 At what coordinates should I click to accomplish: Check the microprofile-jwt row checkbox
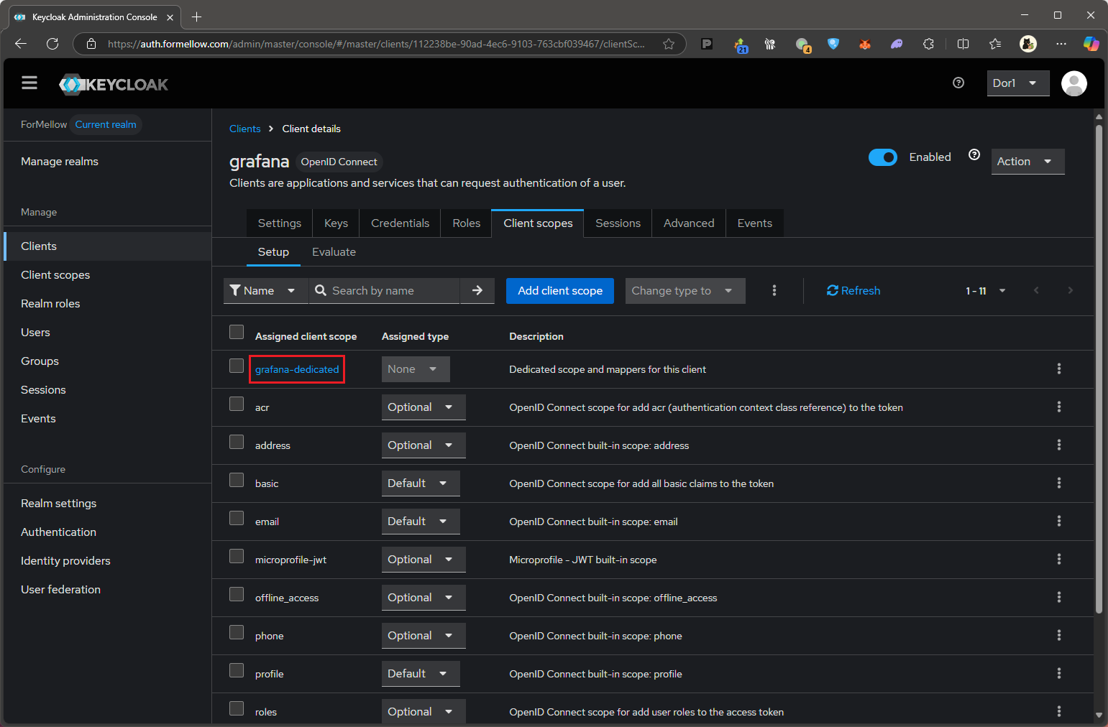click(x=237, y=556)
